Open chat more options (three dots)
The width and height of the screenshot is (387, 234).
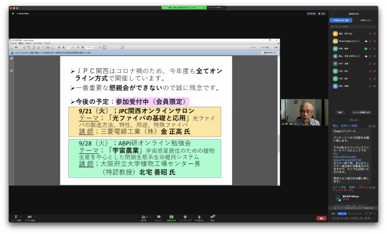375,214
